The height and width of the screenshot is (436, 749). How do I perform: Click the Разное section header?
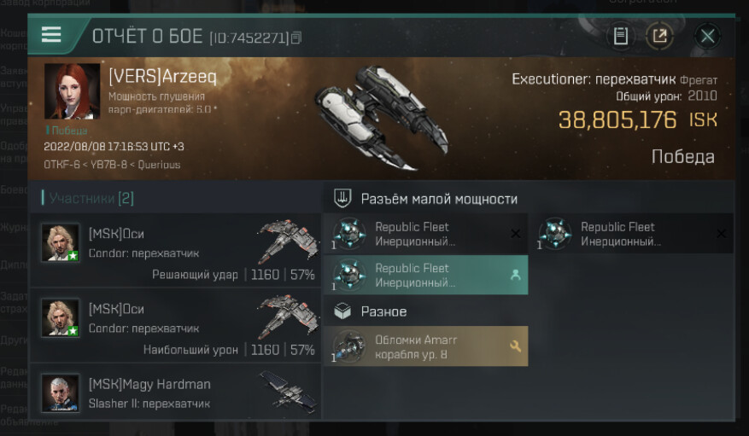pos(383,311)
